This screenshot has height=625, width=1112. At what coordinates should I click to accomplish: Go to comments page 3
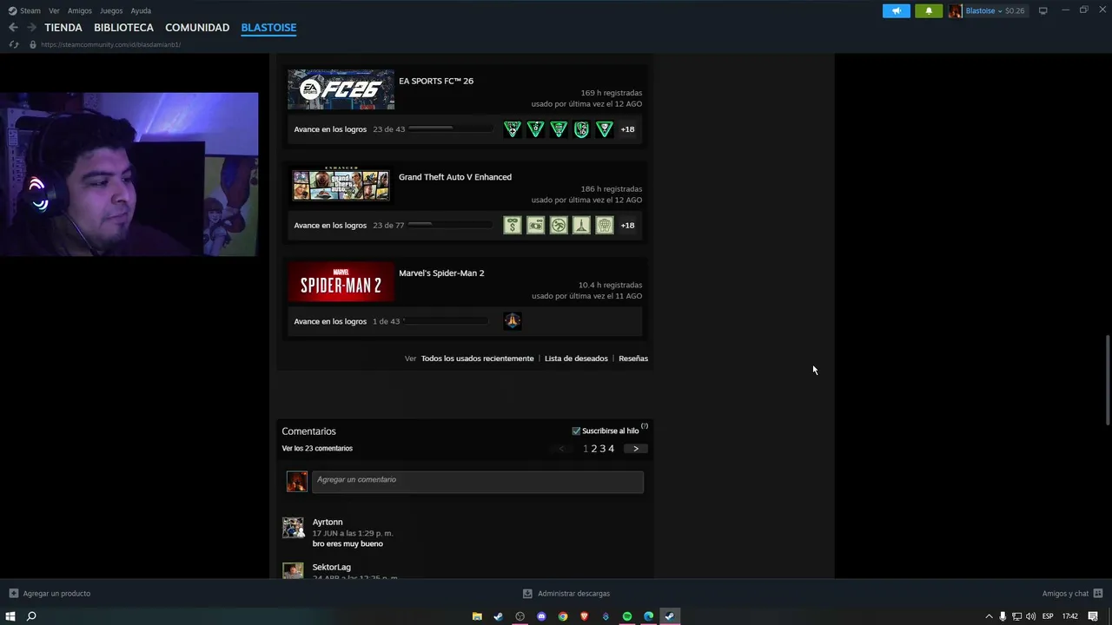pos(602,449)
